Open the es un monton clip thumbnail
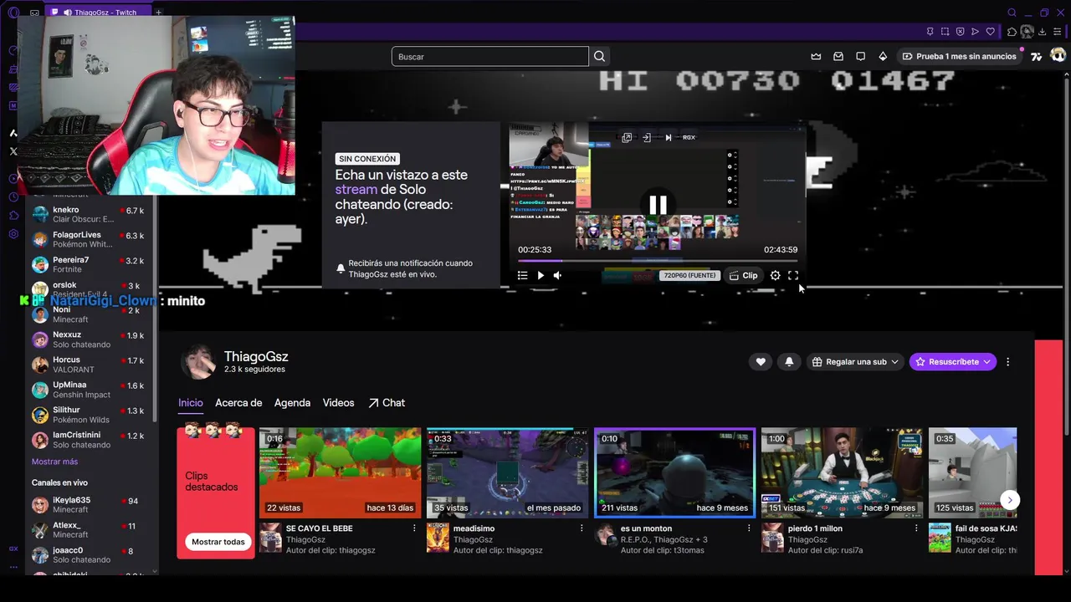The height and width of the screenshot is (602, 1071). pyautogui.click(x=675, y=472)
